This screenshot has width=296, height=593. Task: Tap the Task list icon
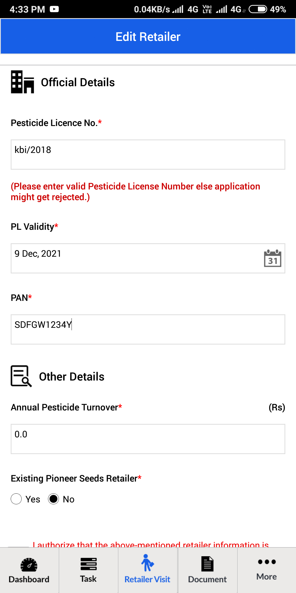pos(89,564)
